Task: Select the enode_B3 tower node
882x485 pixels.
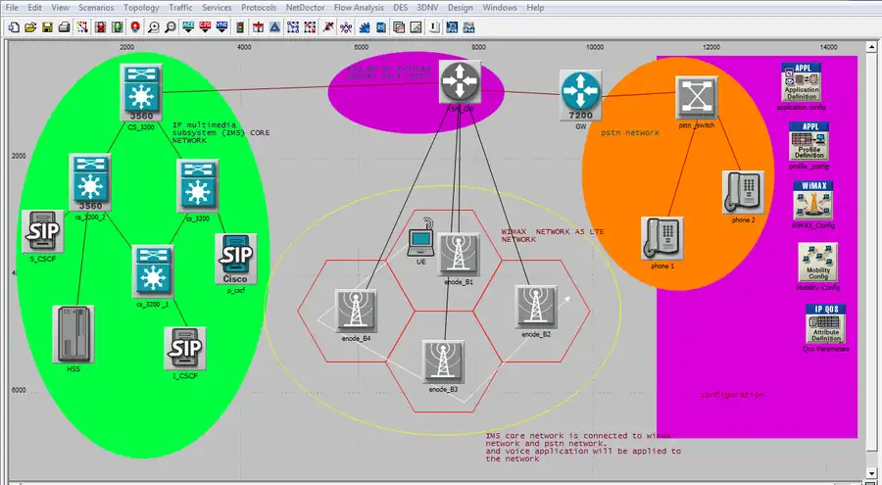Action: (444, 362)
